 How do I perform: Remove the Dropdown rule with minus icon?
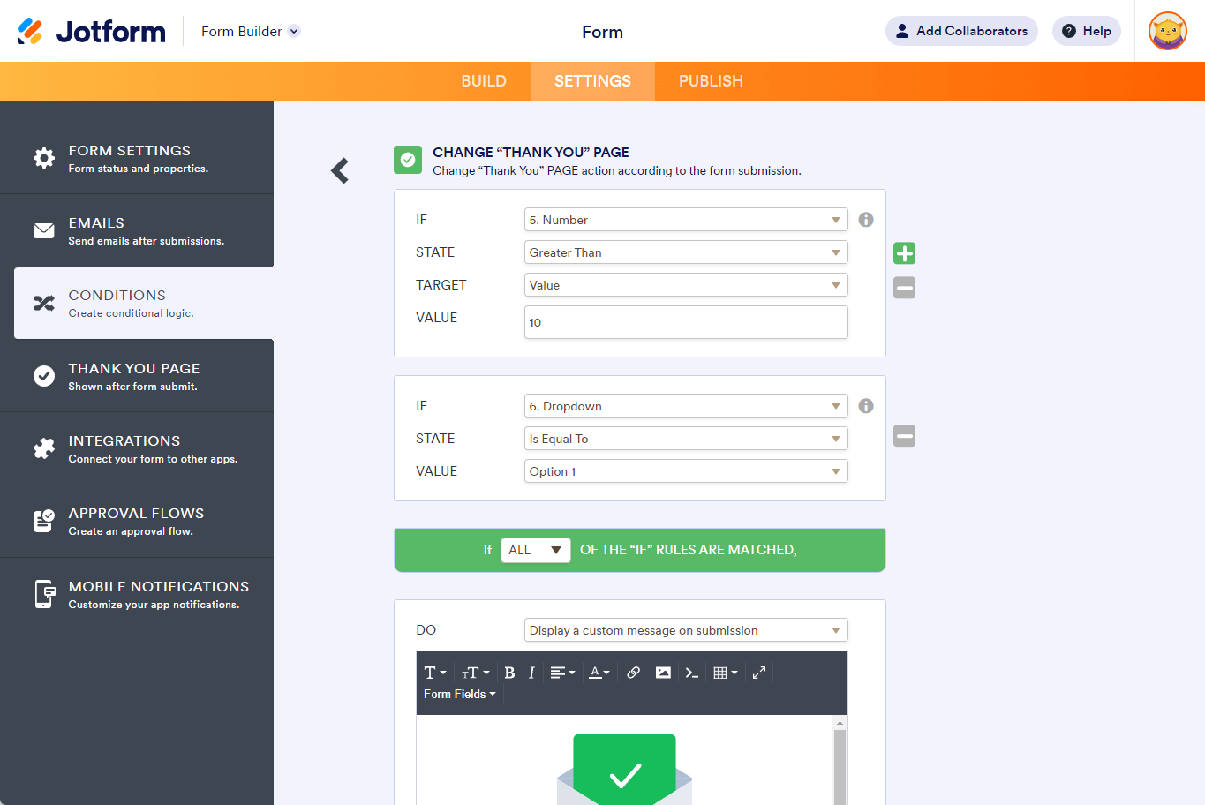tap(904, 436)
